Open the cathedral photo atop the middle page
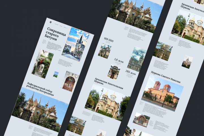 coord(135,15)
